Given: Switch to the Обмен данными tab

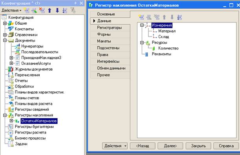Looking at the screenshot, I should (x=110, y=68).
